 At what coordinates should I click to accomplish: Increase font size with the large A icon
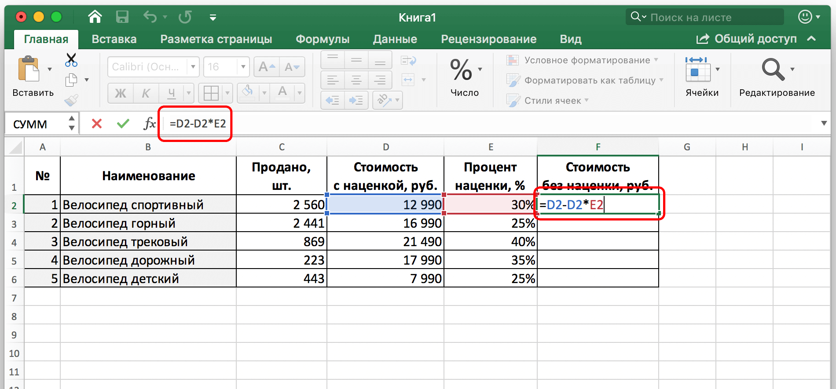[x=266, y=67]
